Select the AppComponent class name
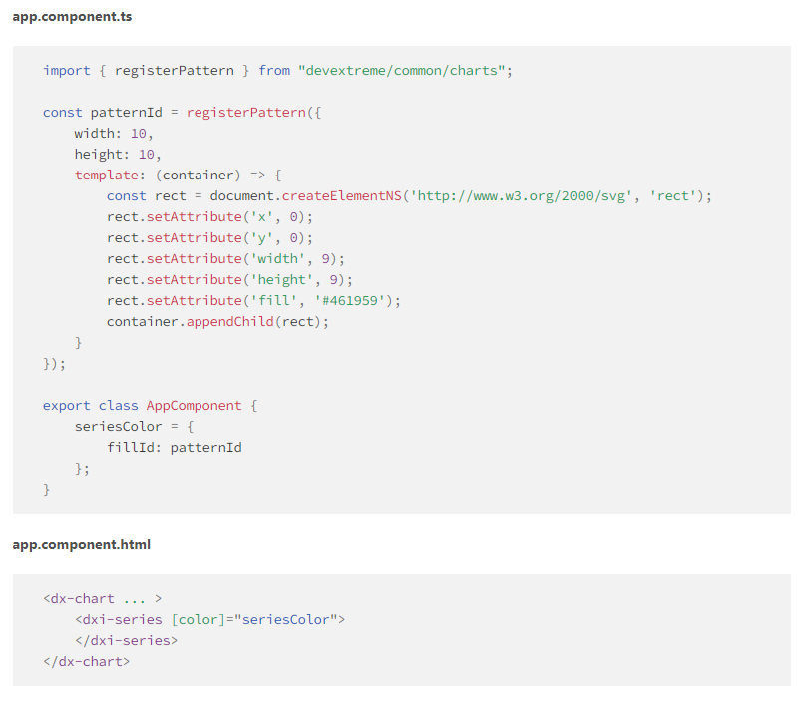801x705 pixels. tap(195, 405)
